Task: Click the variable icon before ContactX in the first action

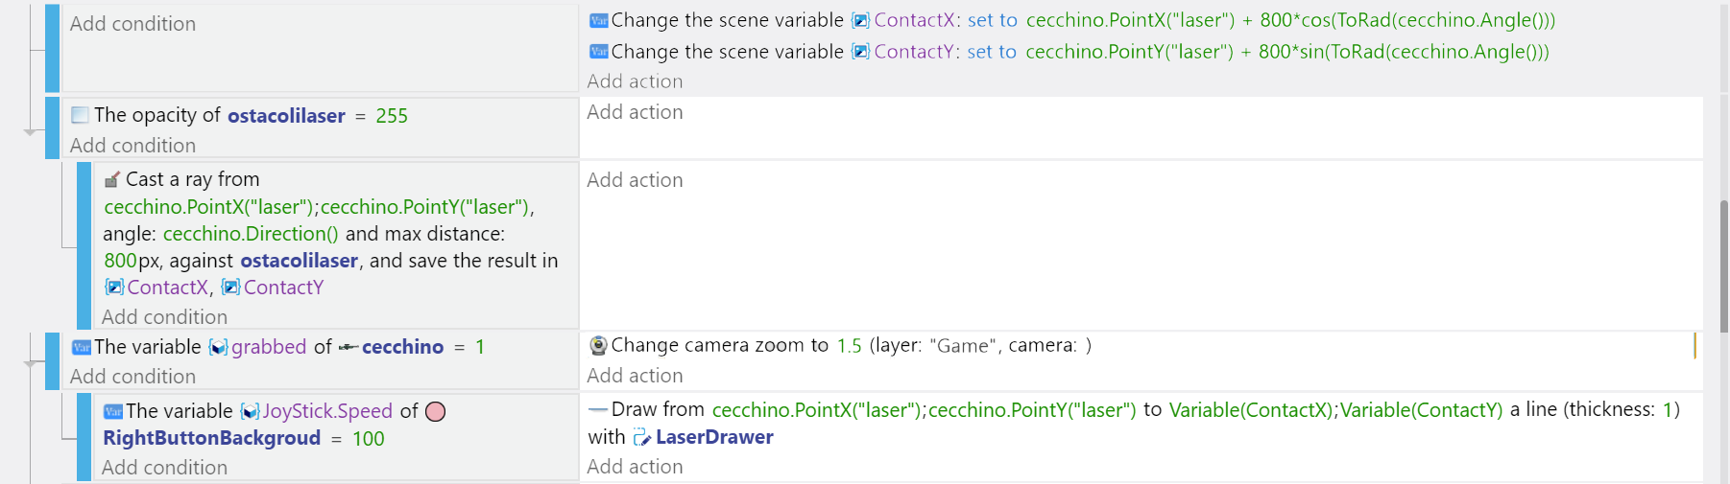Action: point(860,20)
